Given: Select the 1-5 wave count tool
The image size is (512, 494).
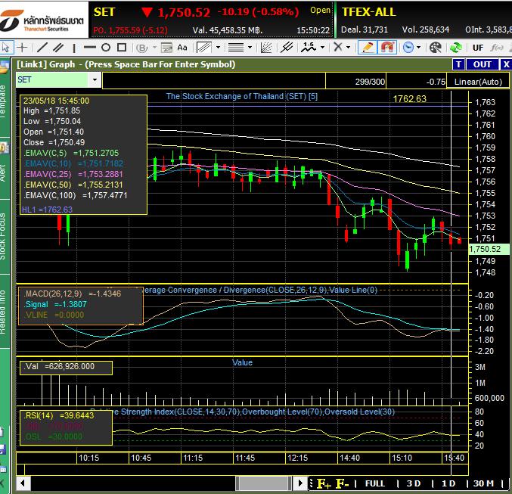Looking at the screenshot, I should point(309,48).
